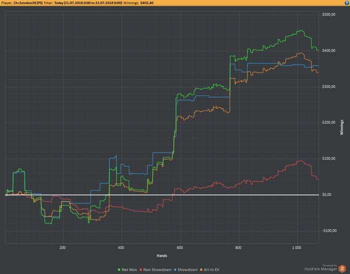Image resolution: width=350 pixels, height=274 pixels.
Task: Toggle the All-In EV legend entry
Action: pos(210,270)
